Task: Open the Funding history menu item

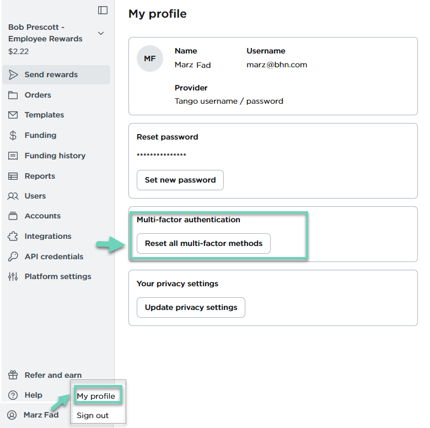Action: 56,156
